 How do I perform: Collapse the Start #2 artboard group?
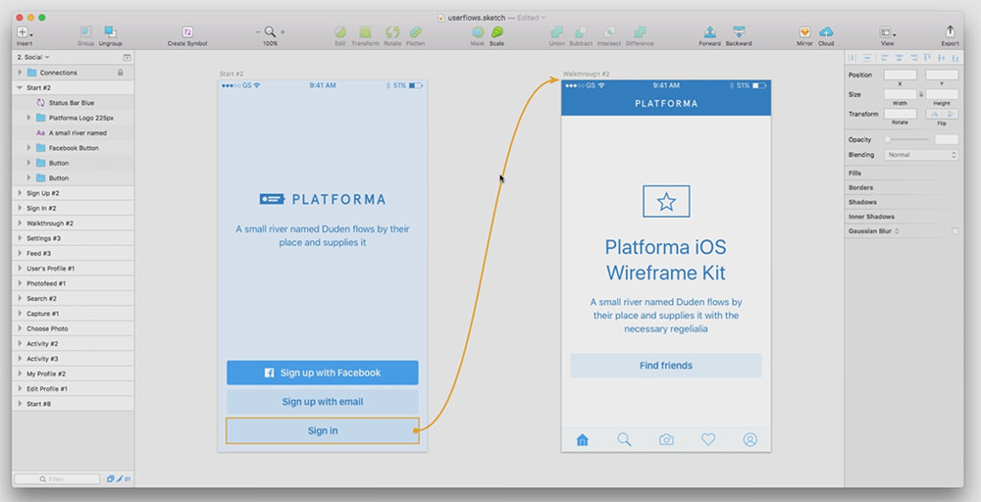(20, 87)
